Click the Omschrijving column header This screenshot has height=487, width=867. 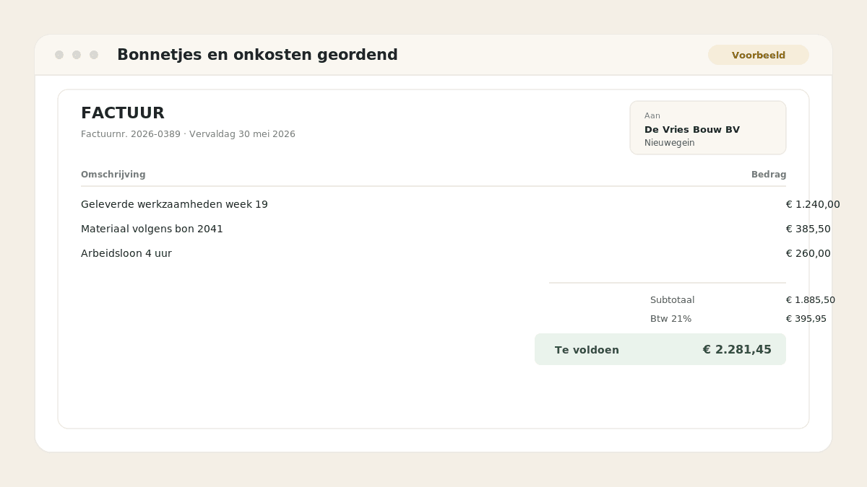(x=113, y=175)
